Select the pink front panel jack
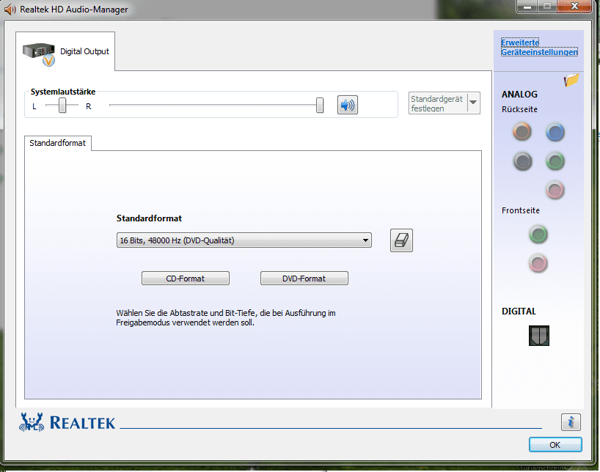 click(538, 263)
